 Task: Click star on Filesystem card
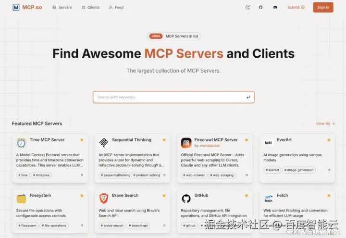82,195
